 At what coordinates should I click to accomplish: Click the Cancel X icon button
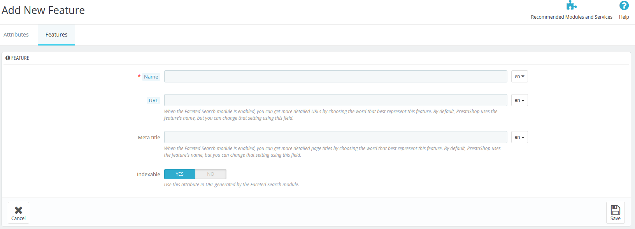pyautogui.click(x=18, y=213)
